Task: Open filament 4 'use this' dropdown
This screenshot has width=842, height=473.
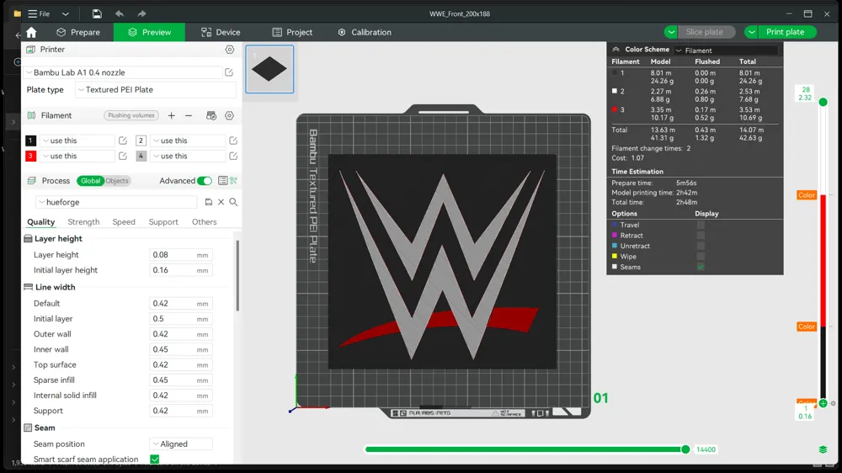Action: tap(188, 156)
